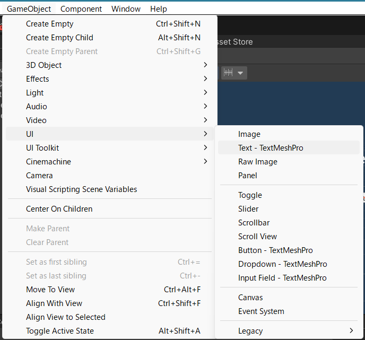Open the snap increment dropdown arrow
365x340 pixels.
point(240,73)
